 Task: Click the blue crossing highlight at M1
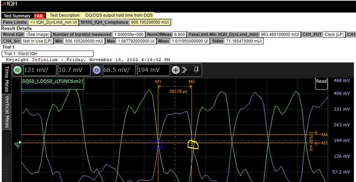pos(158,145)
